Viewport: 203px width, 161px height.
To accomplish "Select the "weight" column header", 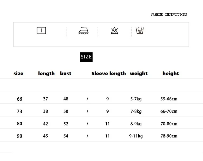I will [139, 74].
